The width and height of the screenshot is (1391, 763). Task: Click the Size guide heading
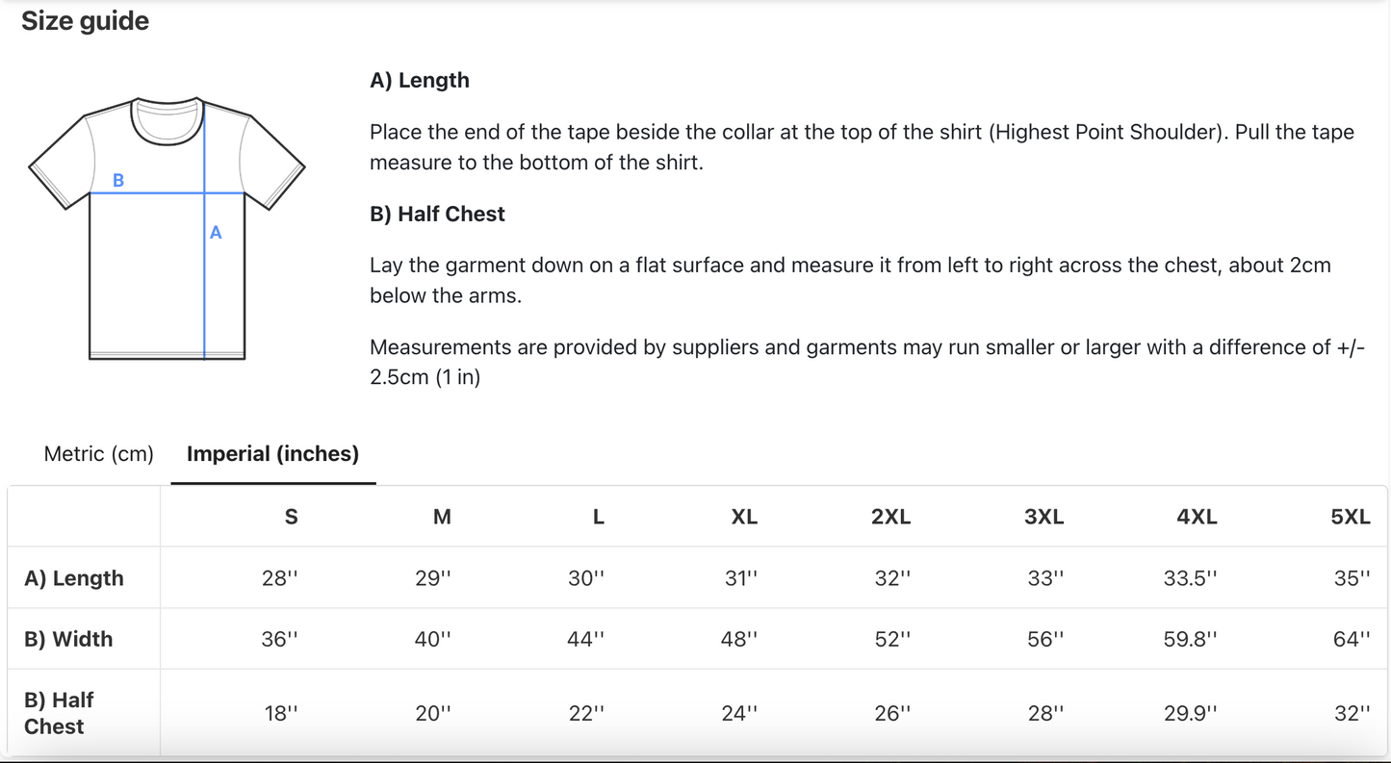coord(86,21)
